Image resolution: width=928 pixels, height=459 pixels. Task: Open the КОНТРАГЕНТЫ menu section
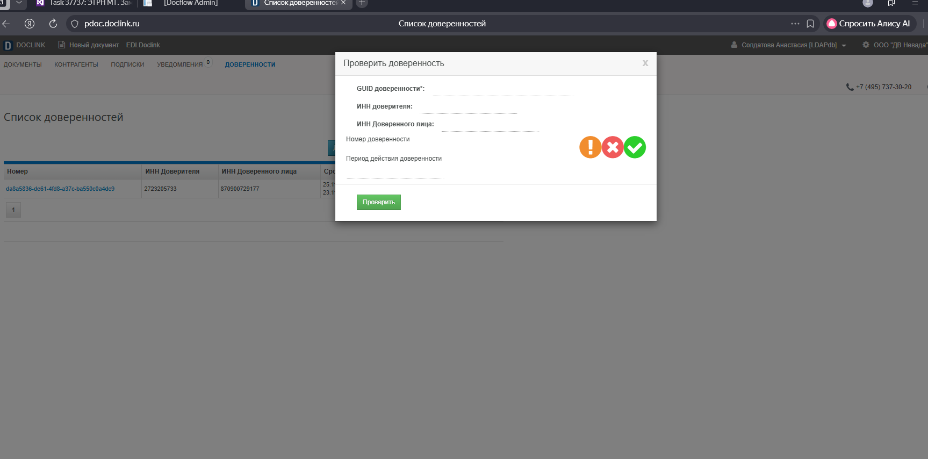tap(76, 64)
